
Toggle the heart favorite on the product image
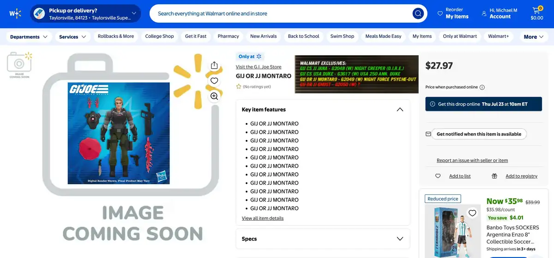[x=214, y=81]
